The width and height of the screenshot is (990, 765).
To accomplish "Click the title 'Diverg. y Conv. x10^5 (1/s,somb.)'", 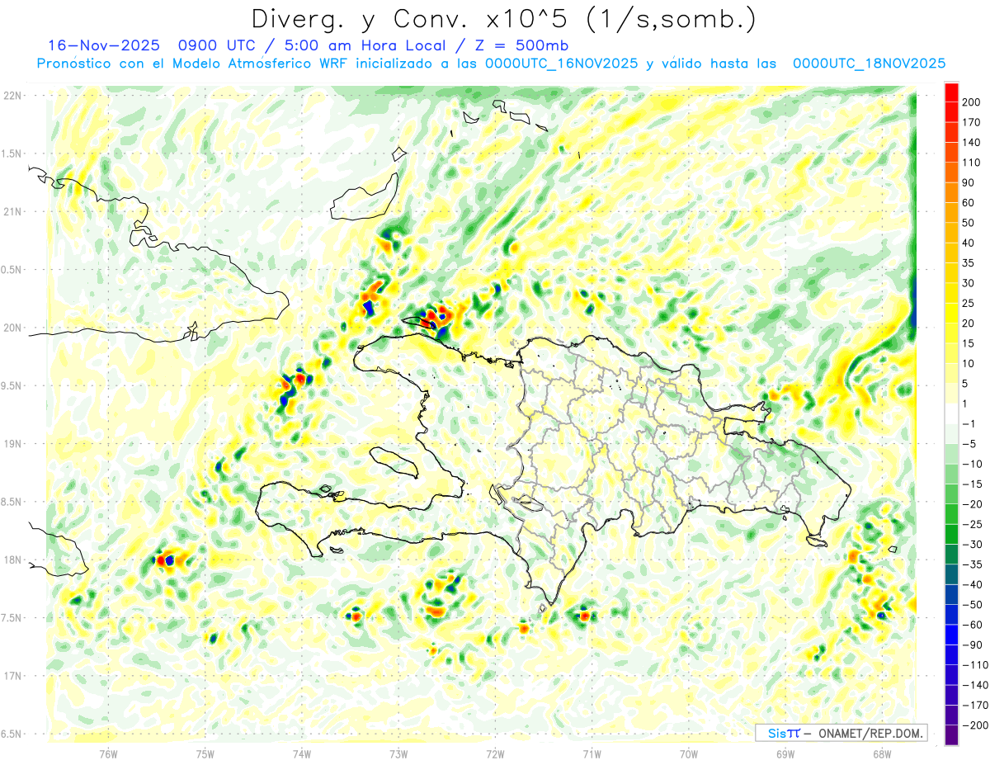I will [x=502, y=19].
